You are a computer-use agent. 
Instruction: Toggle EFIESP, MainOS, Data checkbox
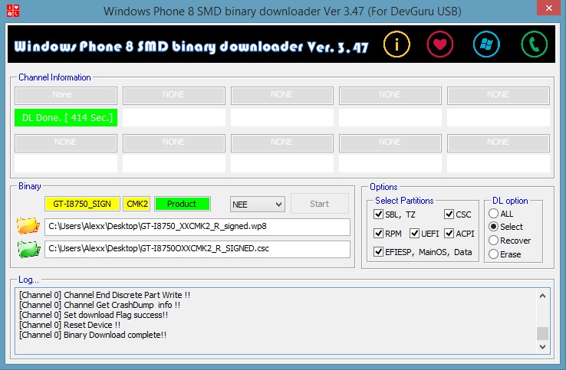tap(378, 251)
